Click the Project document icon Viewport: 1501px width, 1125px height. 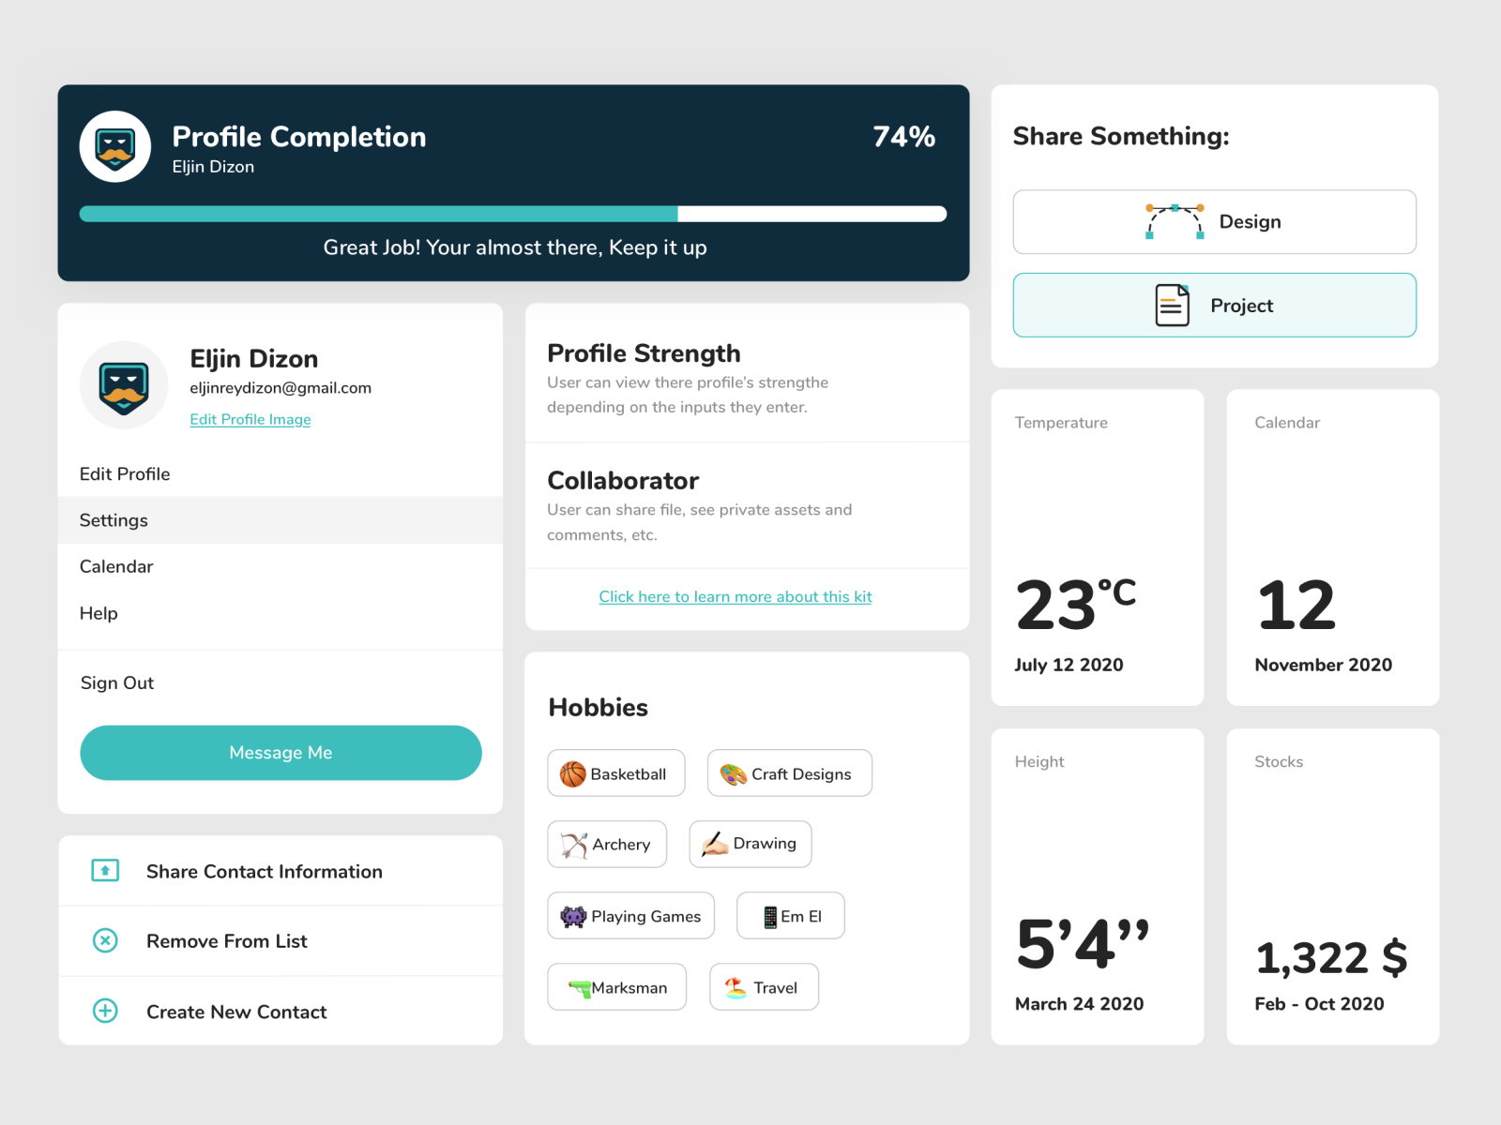tap(1171, 305)
